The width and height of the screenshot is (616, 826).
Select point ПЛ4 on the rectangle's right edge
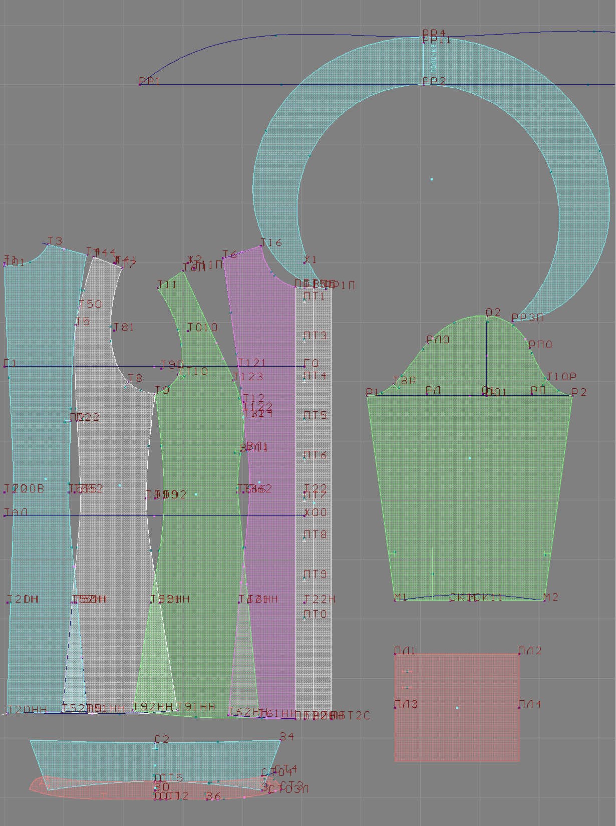coord(519,707)
